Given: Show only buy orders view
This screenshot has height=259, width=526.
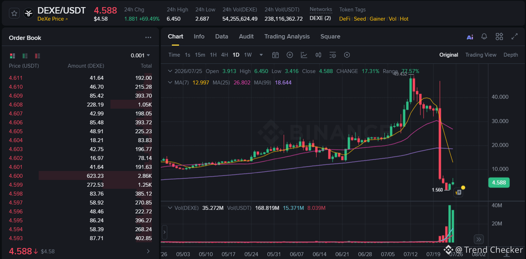Looking at the screenshot, I should click(25, 56).
